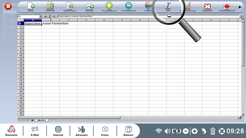Open the Farbe color wheel

(148, 6)
